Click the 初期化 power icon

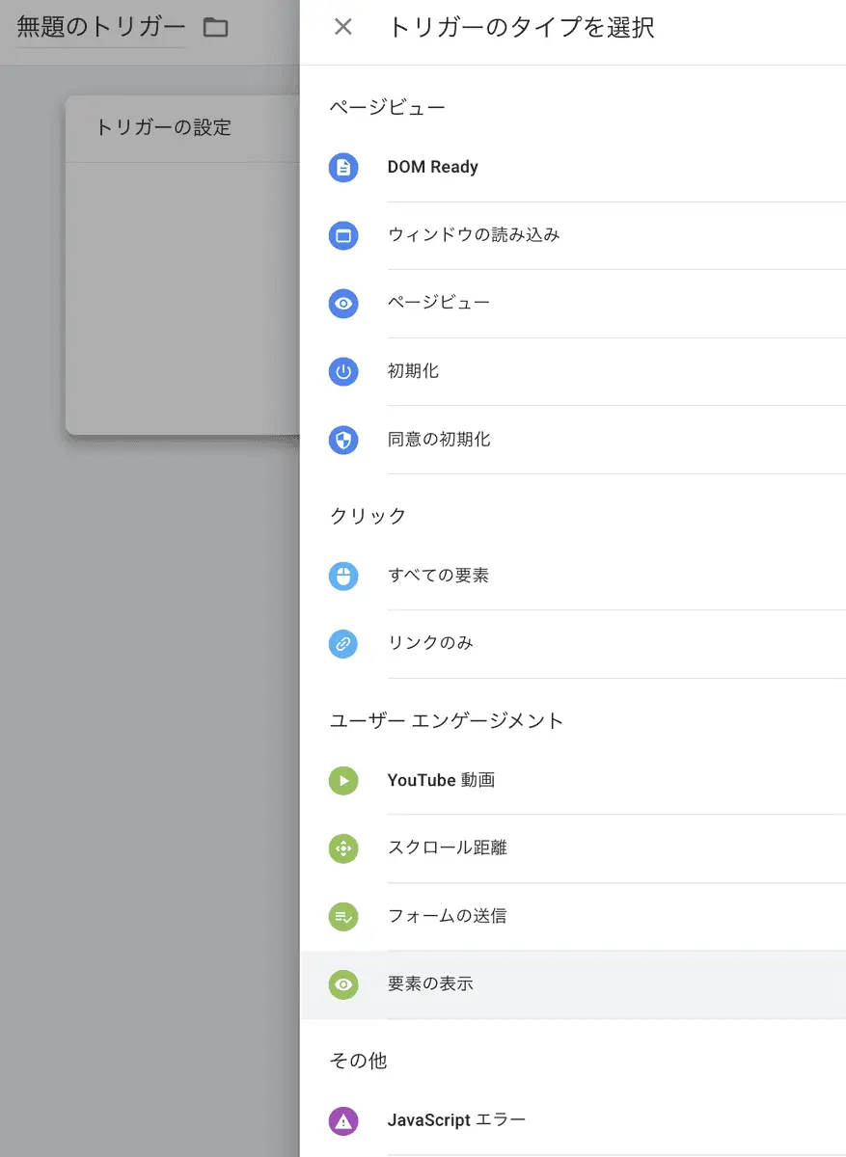click(x=343, y=371)
